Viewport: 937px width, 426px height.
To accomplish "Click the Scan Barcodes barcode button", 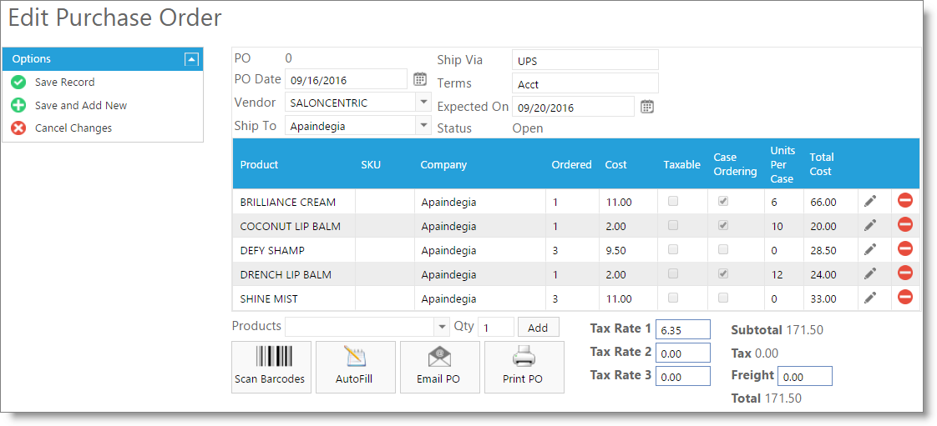I will point(271,367).
